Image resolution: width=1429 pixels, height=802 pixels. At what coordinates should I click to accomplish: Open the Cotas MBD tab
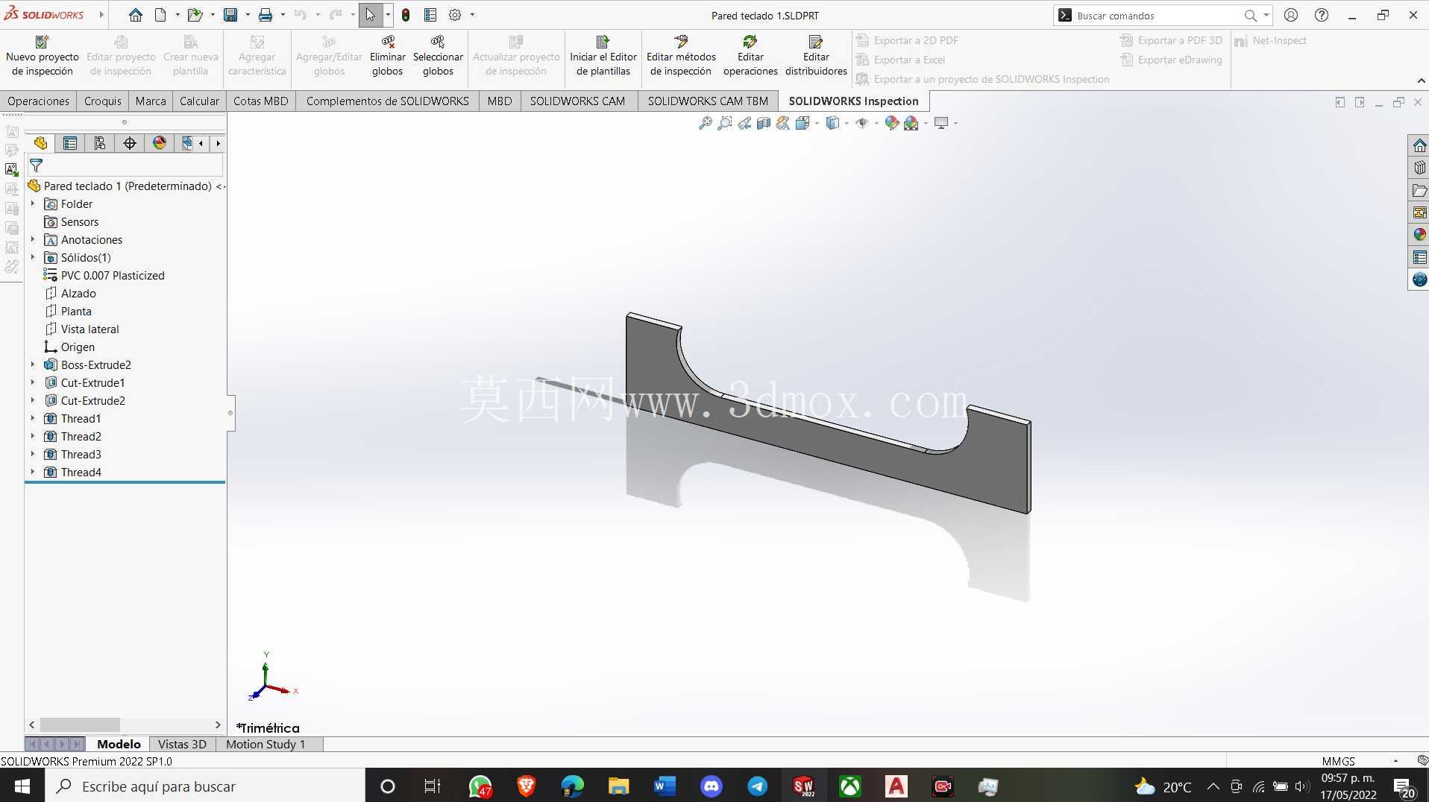click(x=260, y=101)
